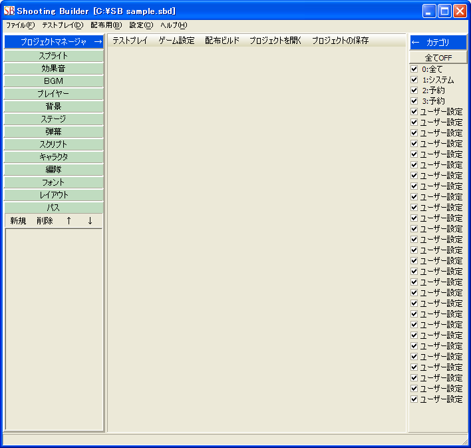Click プロジェクトの保存 in the toolbar
Viewport: 471px width, 448px height.
coord(341,41)
